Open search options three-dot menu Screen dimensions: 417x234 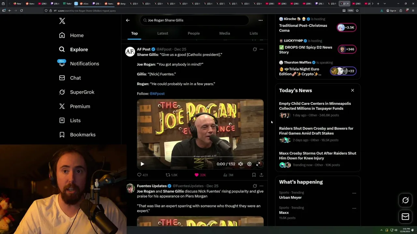pos(260,20)
